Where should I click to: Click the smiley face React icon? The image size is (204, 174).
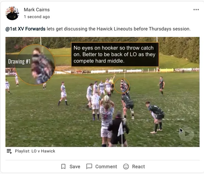point(126,166)
